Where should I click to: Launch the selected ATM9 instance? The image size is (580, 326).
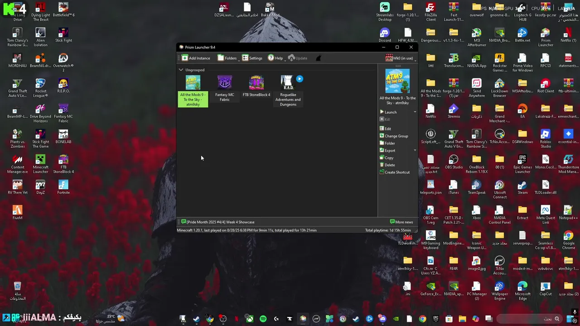pyautogui.click(x=388, y=112)
